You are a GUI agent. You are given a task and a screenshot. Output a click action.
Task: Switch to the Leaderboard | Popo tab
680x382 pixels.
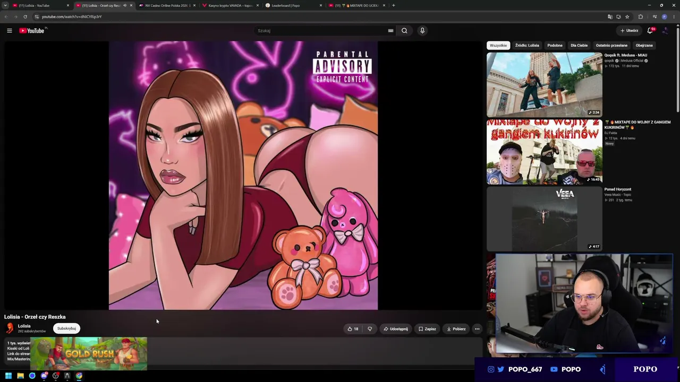[292, 5]
